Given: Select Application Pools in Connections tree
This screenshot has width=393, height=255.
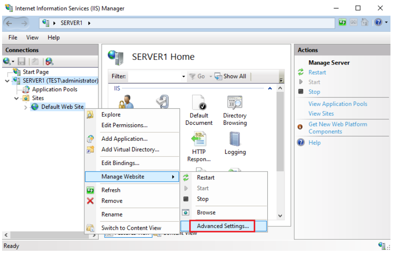Looking at the screenshot, I should [x=54, y=89].
